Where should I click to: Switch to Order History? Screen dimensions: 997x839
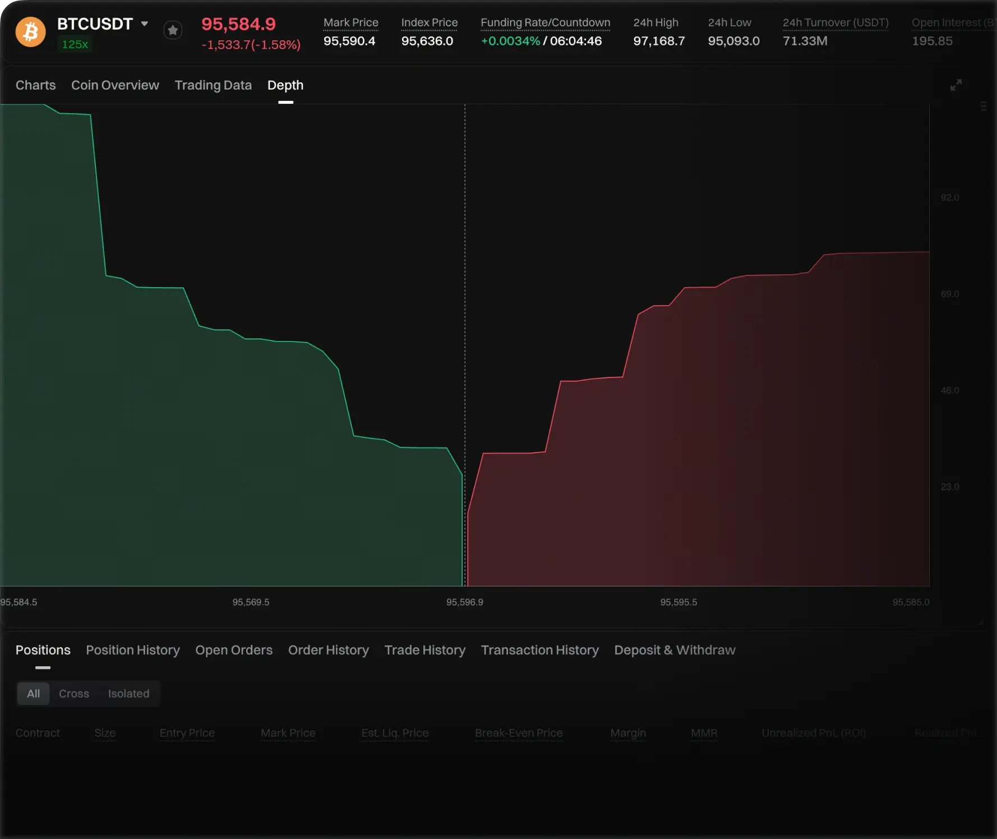pos(329,650)
